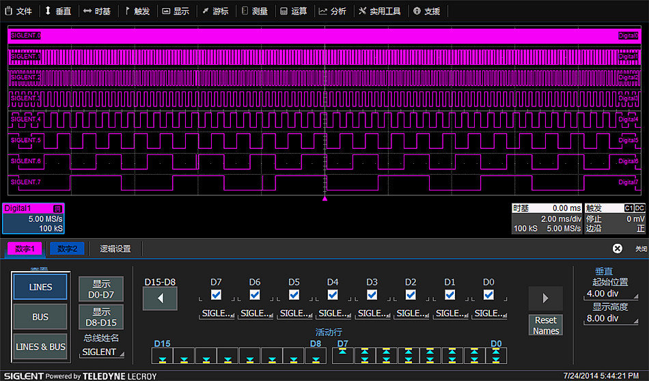Select the LINES & BUS view button
This screenshot has height=381, width=649.
(40, 347)
